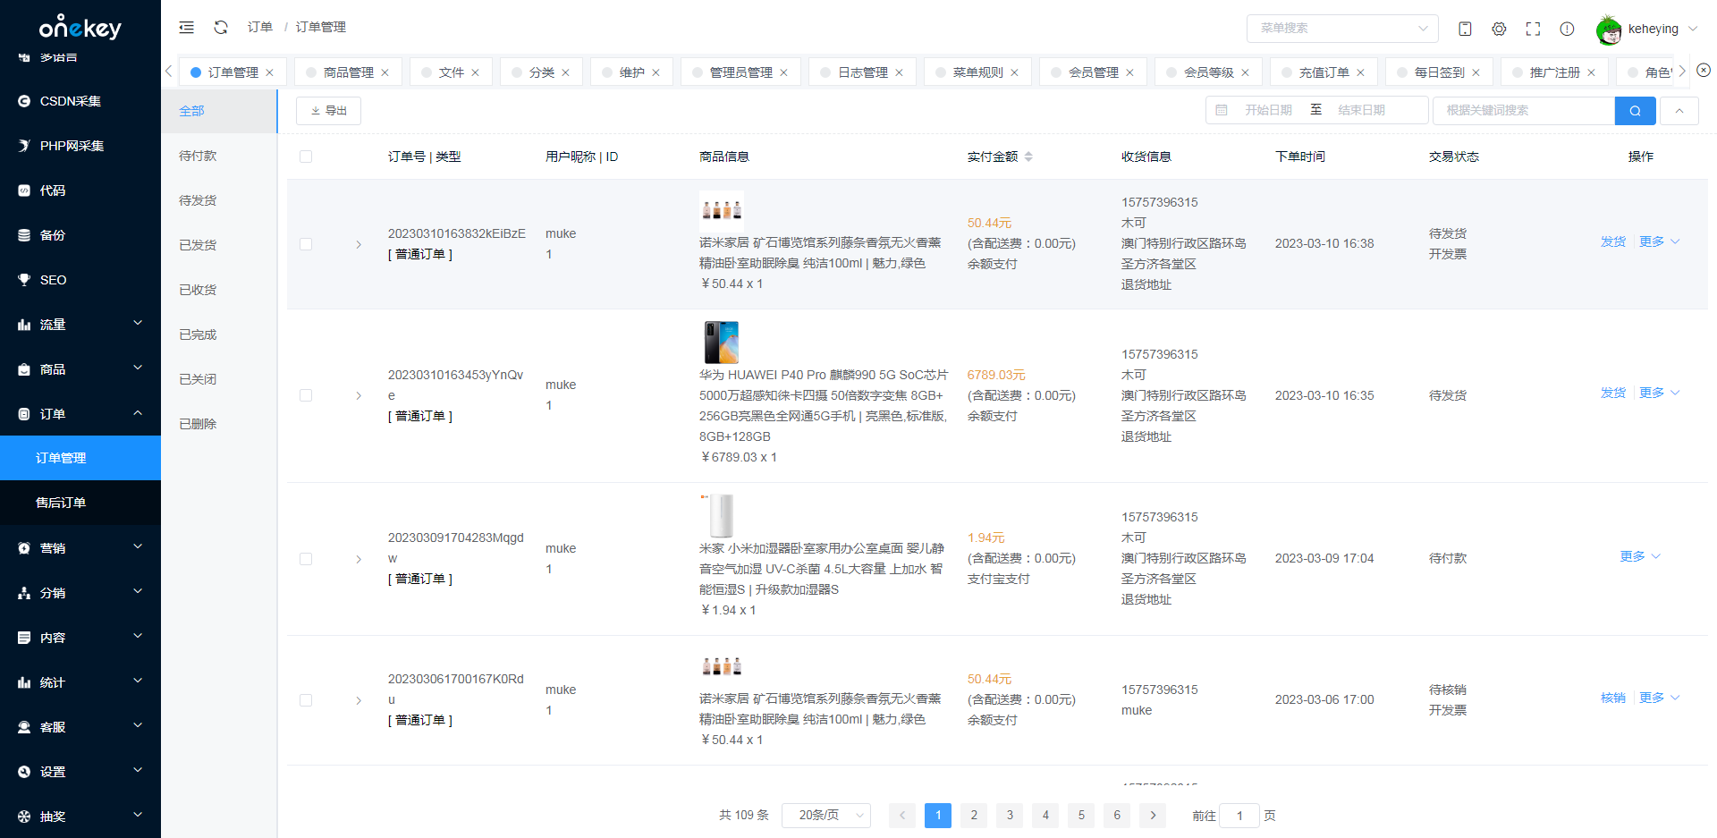Click the 开始日期 start date field
The width and height of the screenshot is (1717, 838).
tap(1268, 110)
